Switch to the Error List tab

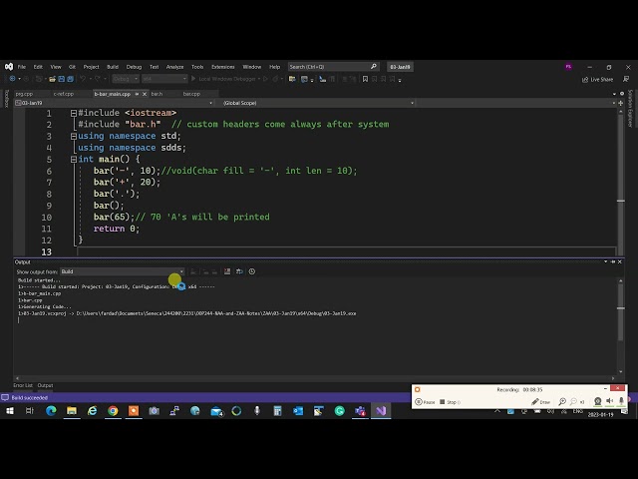[x=22, y=385]
